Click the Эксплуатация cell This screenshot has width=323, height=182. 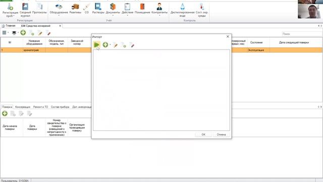tap(258, 50)
